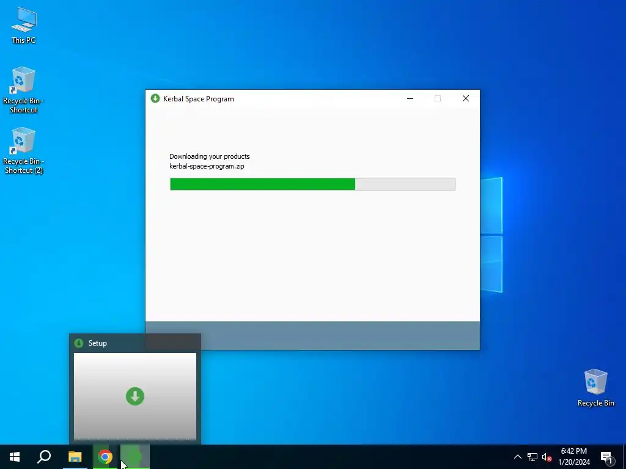Select the Recycle Bin icon at bottom right
The image size is (626, 469).
click(x=595, y=388)
